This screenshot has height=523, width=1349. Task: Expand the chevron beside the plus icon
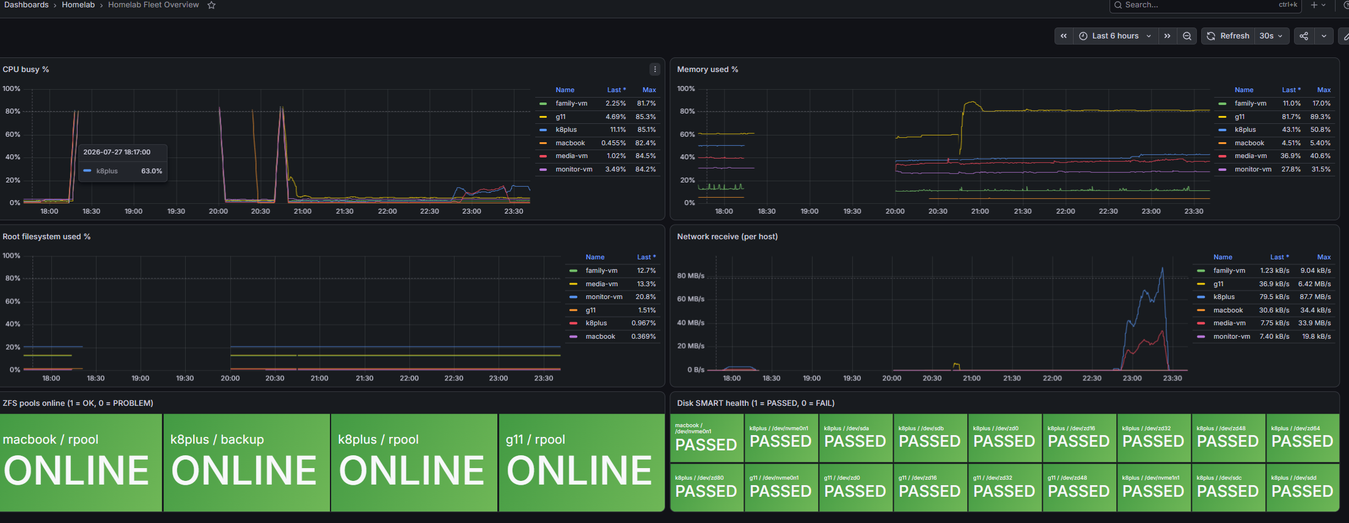coord(1323,5)
